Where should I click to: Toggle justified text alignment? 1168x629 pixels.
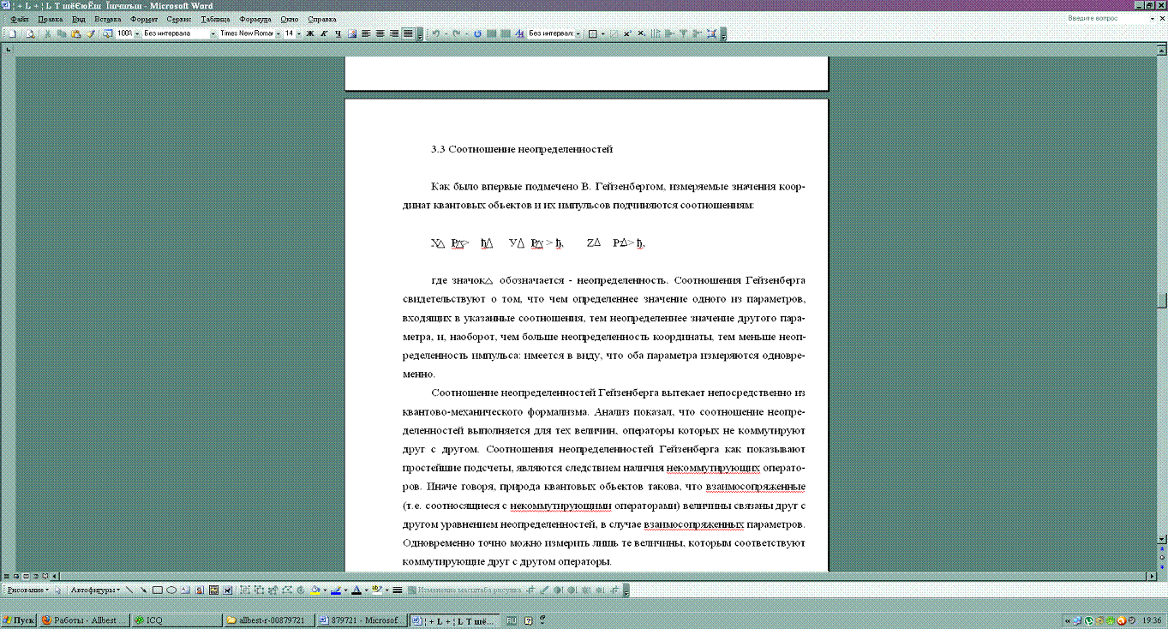(408, 33)
